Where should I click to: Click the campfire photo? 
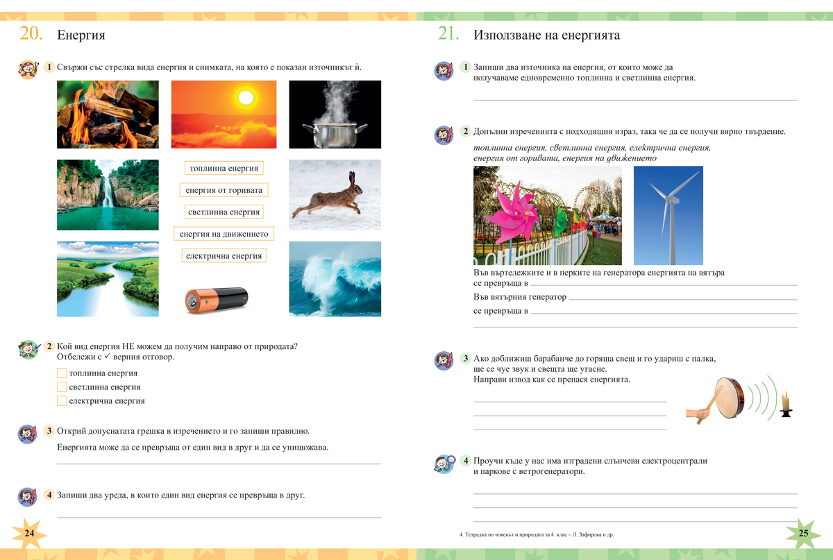tap(107, 113)
